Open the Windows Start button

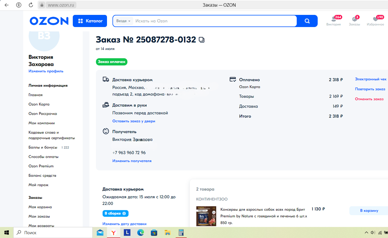click(x=6, y=233)
